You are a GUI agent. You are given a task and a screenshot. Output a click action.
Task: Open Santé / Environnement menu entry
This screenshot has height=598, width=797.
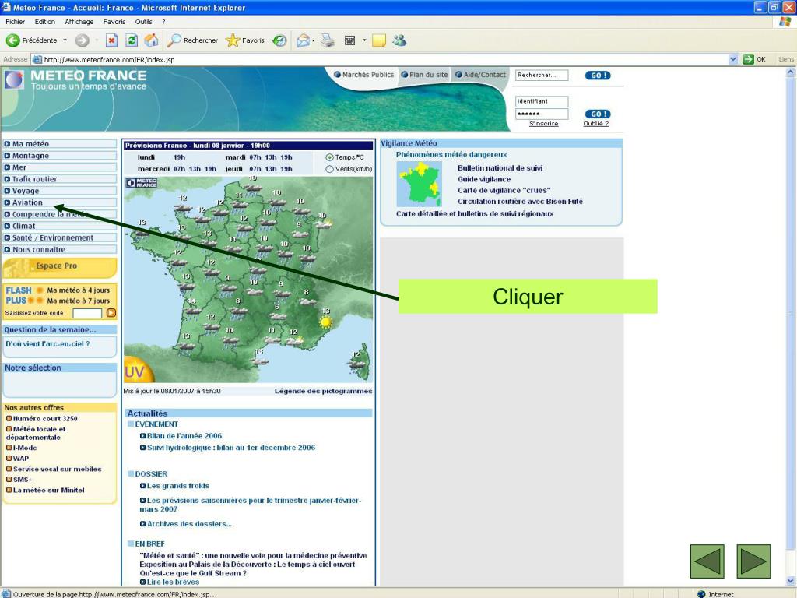(60, 237)
